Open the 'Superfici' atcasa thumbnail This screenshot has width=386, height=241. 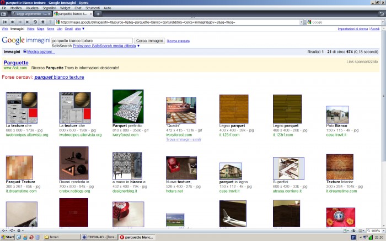288,168
